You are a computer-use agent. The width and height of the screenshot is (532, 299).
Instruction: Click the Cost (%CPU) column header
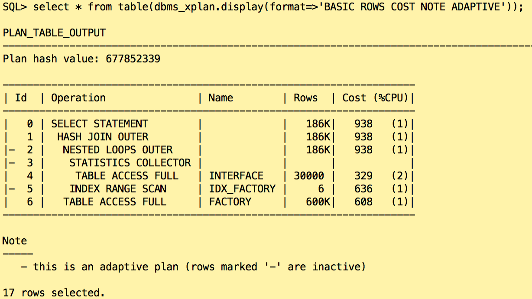(376, 98)
